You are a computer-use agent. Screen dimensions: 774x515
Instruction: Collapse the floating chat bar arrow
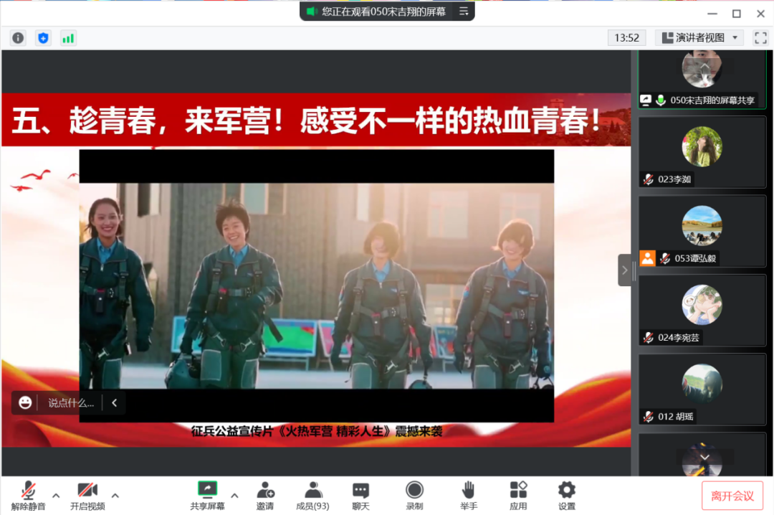click(x=115, y=403)
